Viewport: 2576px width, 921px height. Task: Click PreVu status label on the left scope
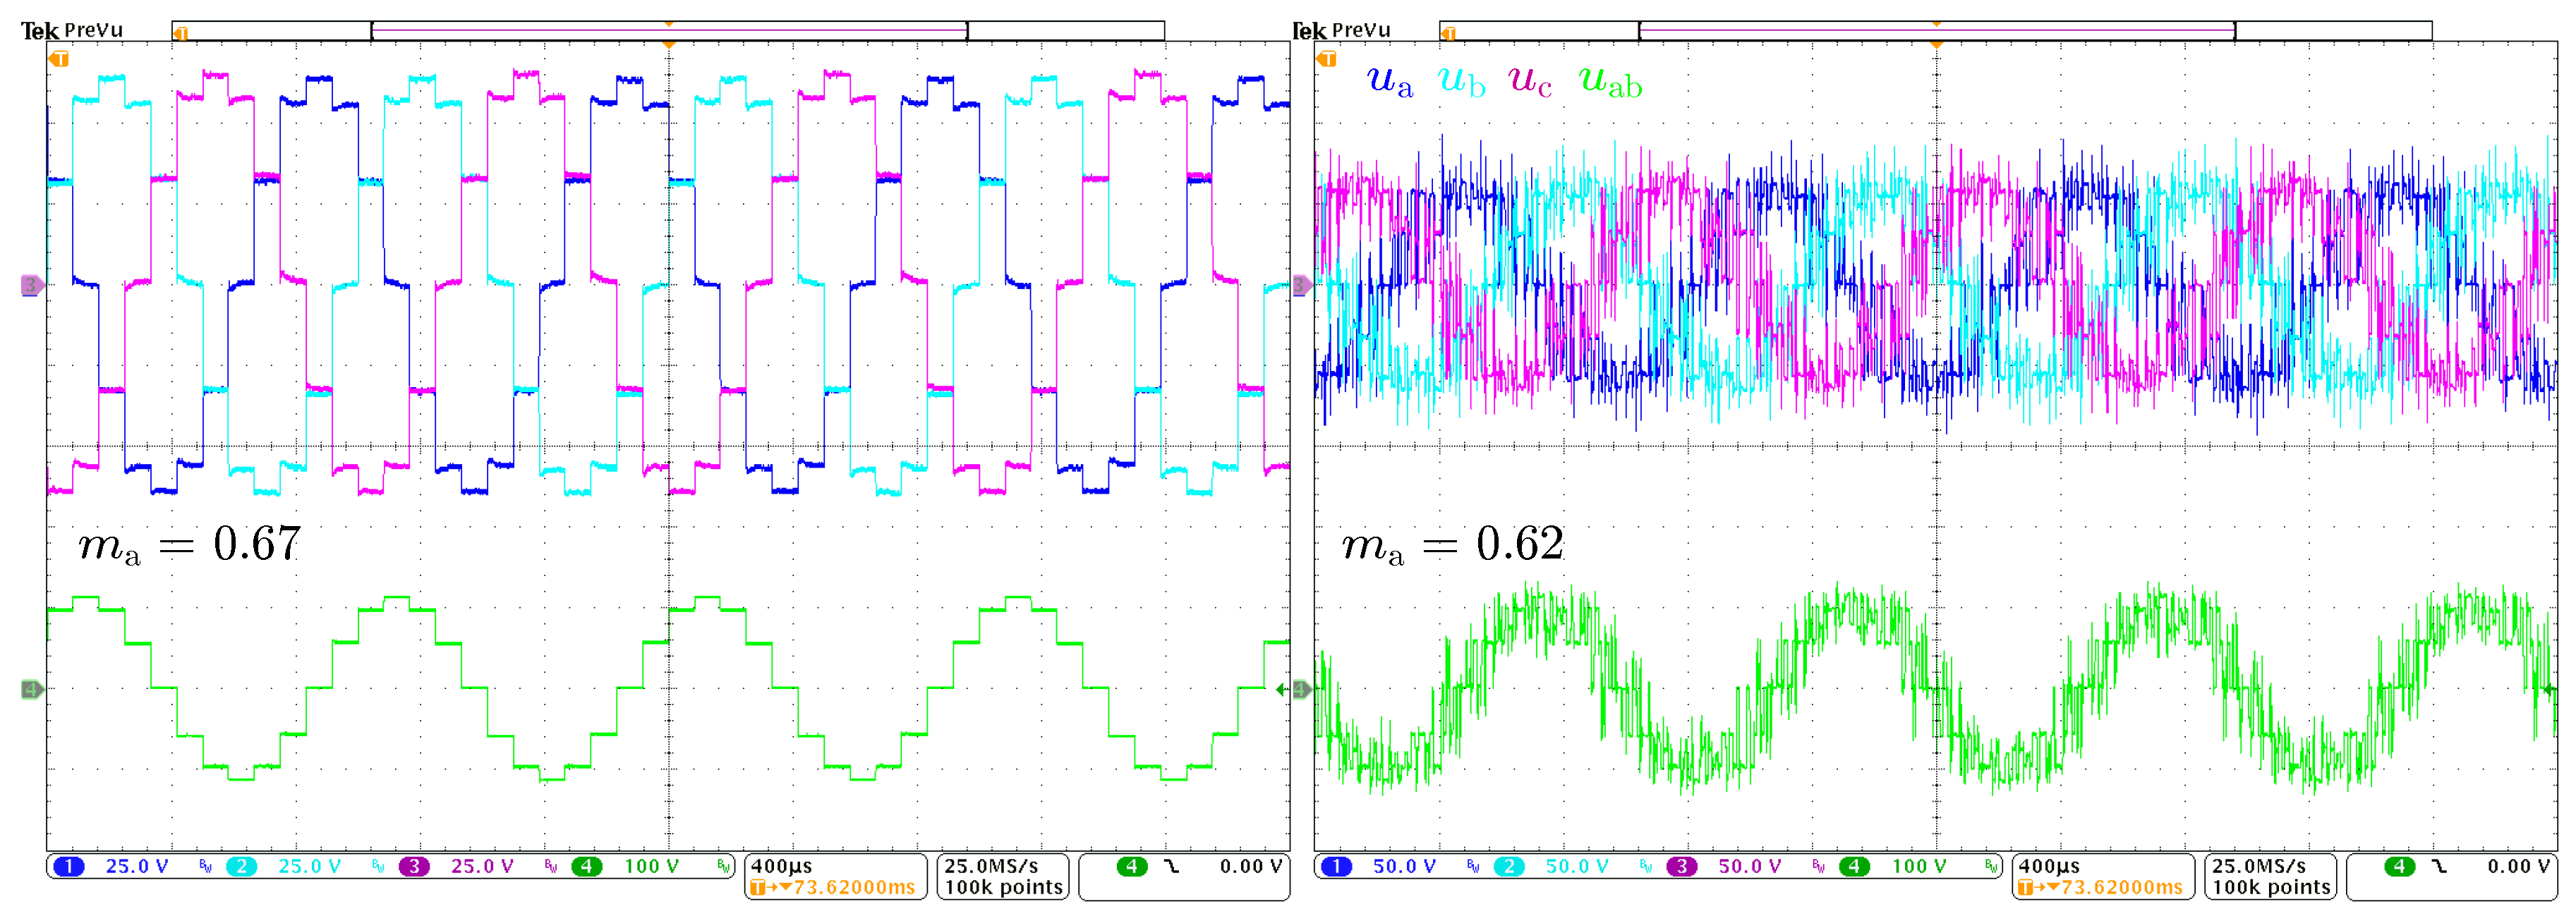coord(93,30)
